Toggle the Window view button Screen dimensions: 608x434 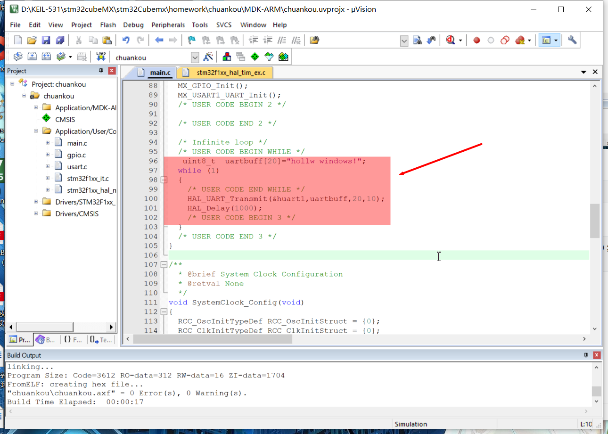pyautogui.click(x=546, y=40)
